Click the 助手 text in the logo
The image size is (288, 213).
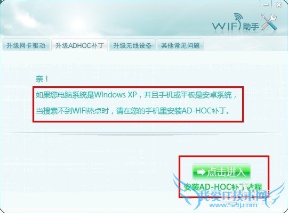tap(251, 27)
